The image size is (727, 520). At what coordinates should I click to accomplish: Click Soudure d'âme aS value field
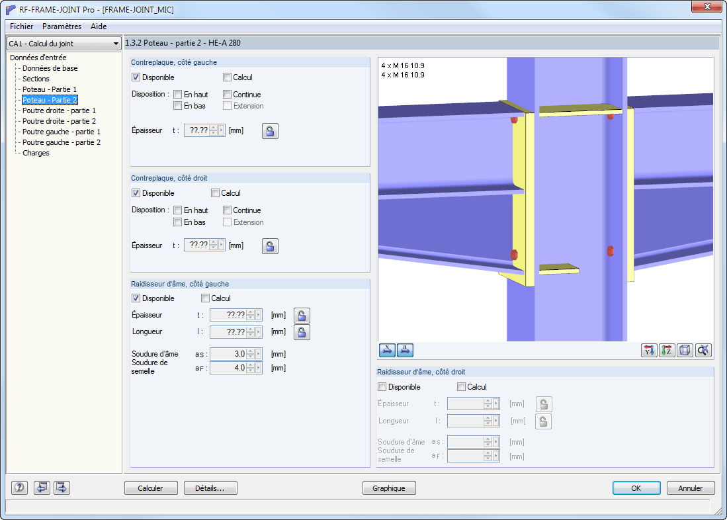pyautogui.click(x=228, y=354)
